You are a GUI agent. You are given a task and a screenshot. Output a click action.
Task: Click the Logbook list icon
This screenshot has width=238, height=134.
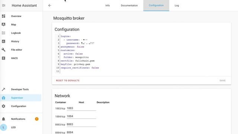3,33
